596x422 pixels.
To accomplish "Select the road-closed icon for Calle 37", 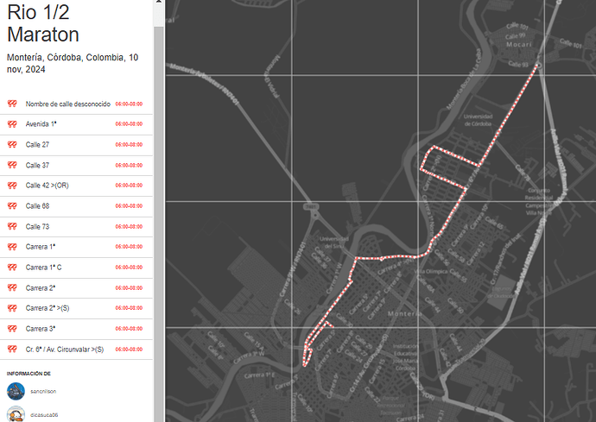I will coord(13,165).
